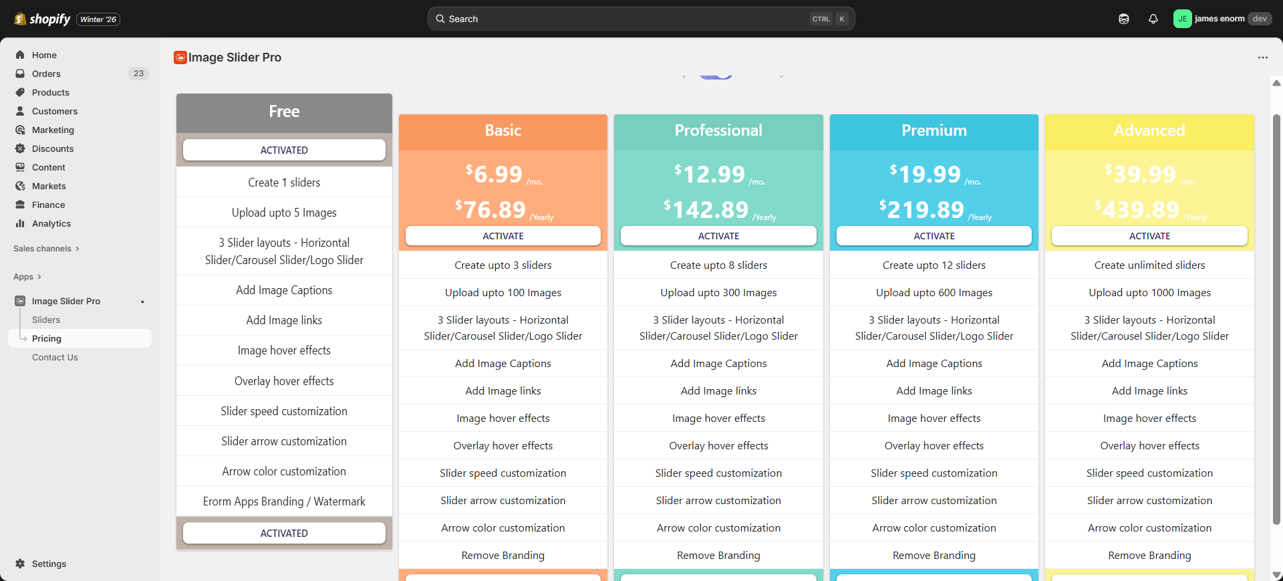Open the notifications bell
The height and width of the screenshot is (581, 1283).
pos(1153,19)
